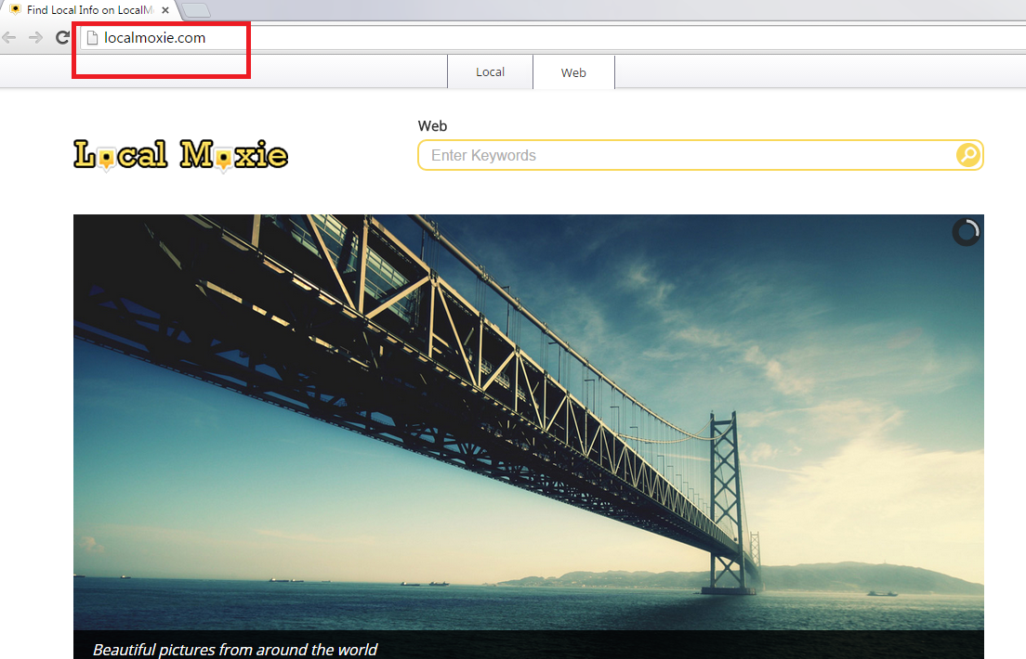
Task: Click the loading spinner on the photo
Action: [967, 232]
